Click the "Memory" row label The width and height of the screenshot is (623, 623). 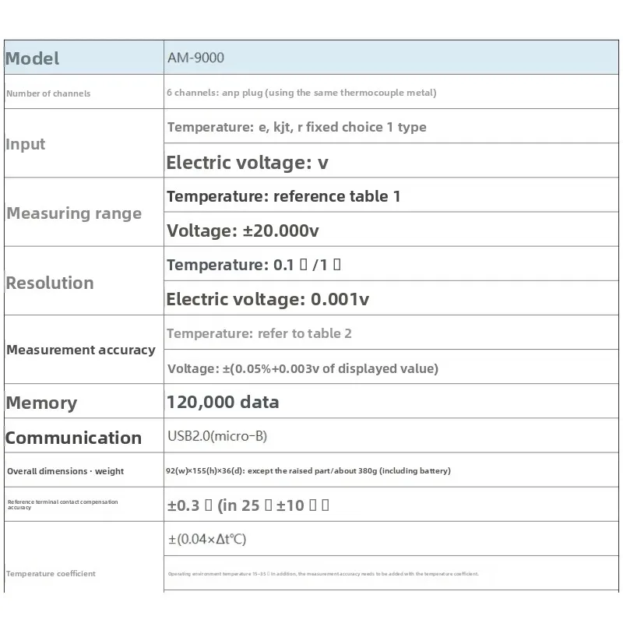coord(42,403)
